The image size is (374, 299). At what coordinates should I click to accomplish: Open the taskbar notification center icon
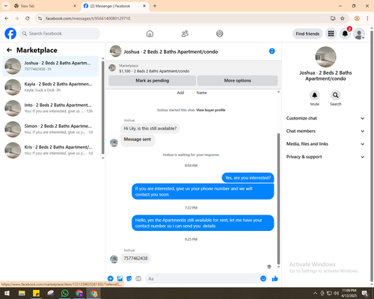click(365, 293)
